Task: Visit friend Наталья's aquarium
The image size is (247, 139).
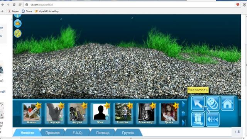Action: click(123, 113)
